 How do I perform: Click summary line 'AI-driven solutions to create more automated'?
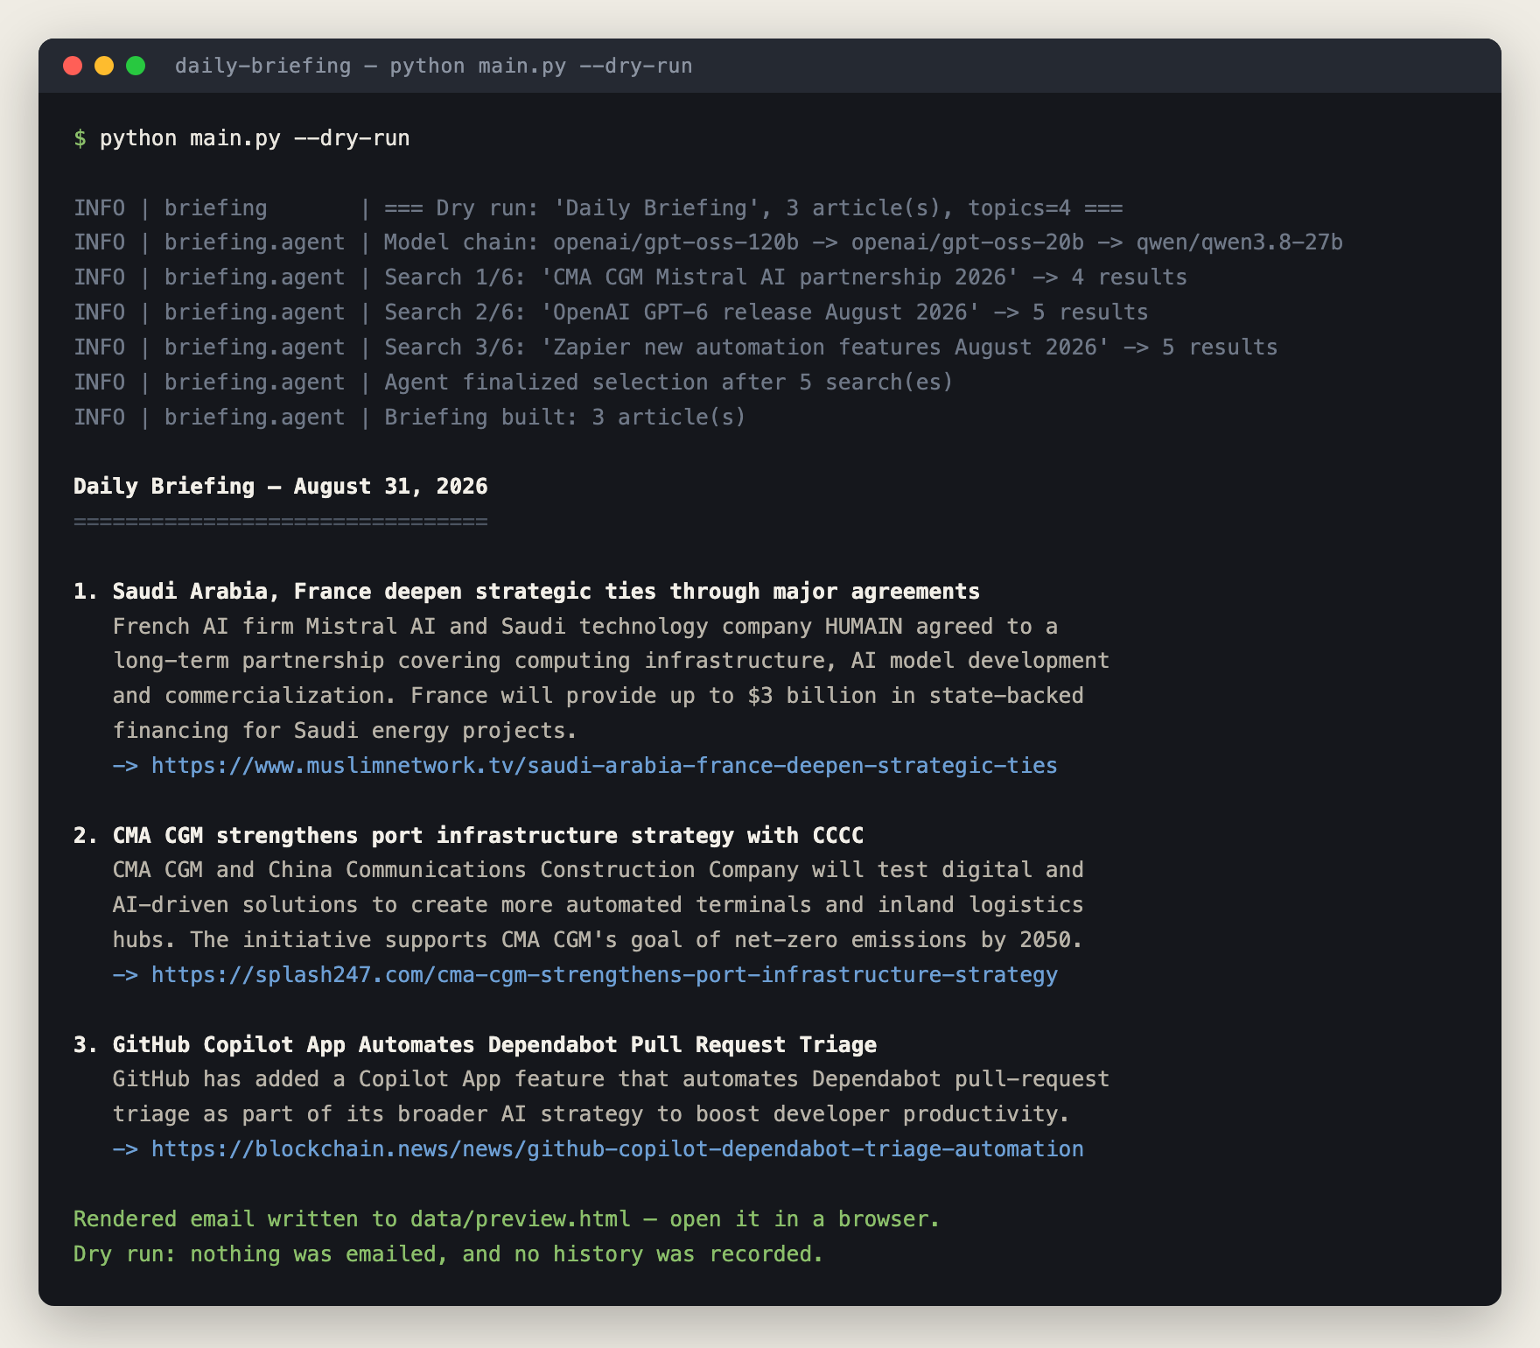click(598, 905)
